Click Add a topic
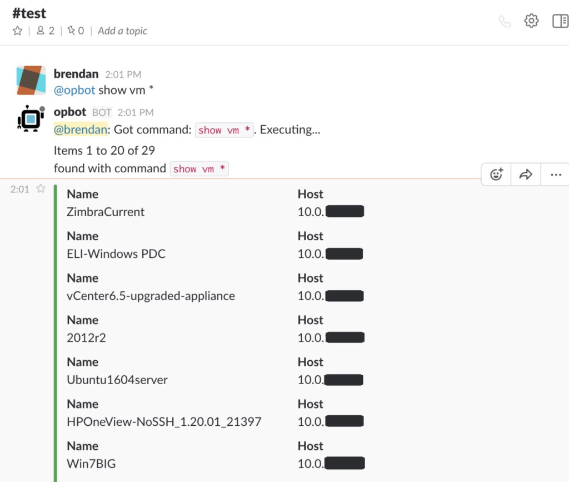This screenshot has width=569, height=482. (122, 31)
